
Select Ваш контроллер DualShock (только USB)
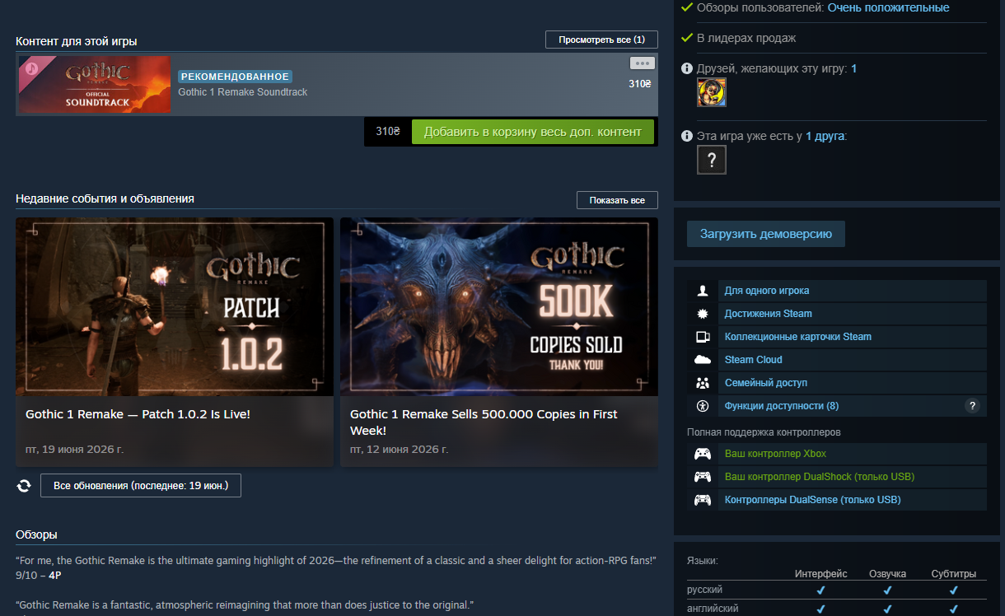820,477
